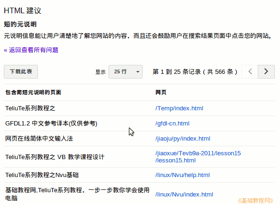Screen dimensions: 280x205
Task: Open the lesson15.html page link
Action: coord(198,157)
